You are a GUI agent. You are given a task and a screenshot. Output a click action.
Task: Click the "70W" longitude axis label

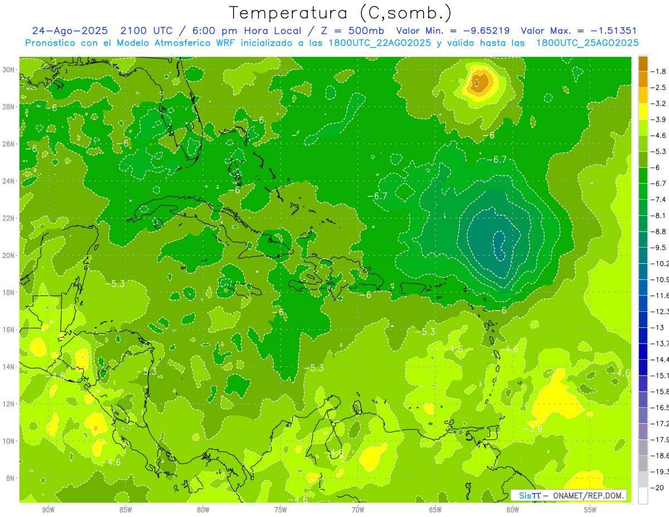(x=358, y=510)
